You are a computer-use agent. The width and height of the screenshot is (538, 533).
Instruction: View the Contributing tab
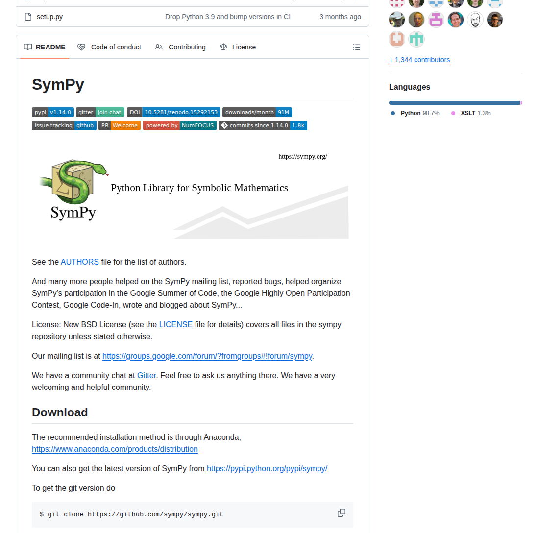point(180,47)
